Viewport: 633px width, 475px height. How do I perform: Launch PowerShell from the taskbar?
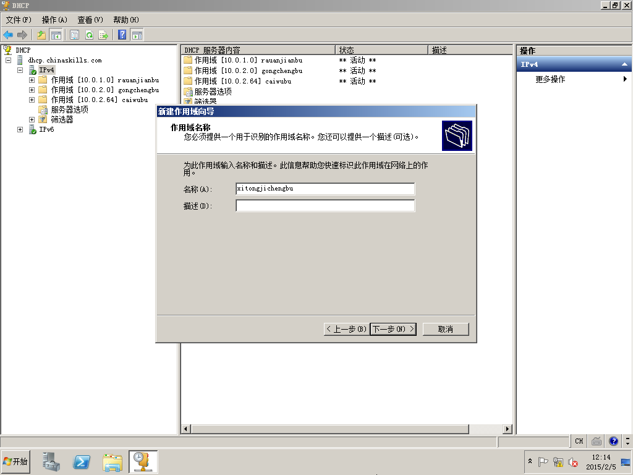[82, 461]
